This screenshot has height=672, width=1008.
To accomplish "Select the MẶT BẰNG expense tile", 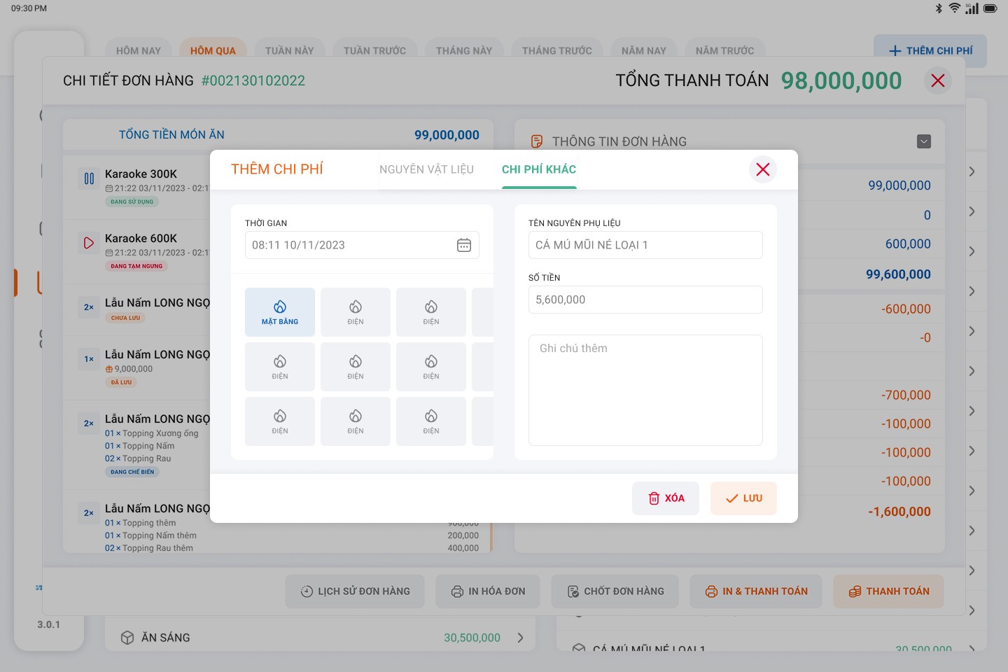I will point(280,312).
